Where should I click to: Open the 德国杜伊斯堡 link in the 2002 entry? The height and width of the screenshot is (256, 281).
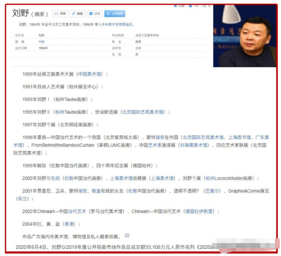point(199,212)
